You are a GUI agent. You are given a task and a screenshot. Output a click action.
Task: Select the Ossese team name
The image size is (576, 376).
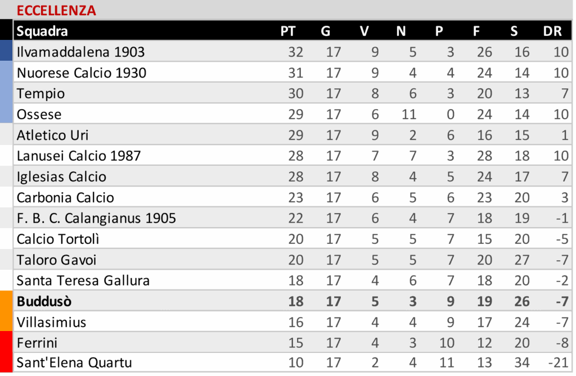click(x=39, y=115)
